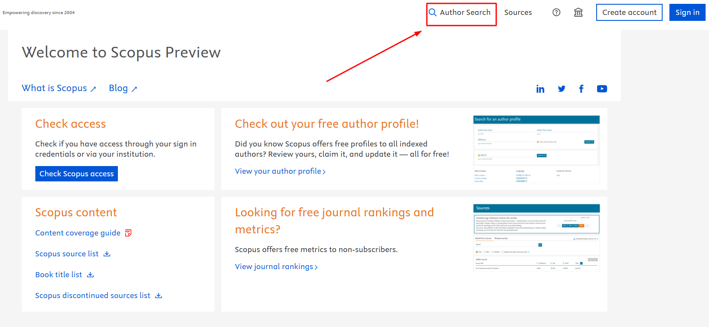The height and width of the screenshot is (327, 709).
Task: Click the institution building icon
Action: [578, 12]
